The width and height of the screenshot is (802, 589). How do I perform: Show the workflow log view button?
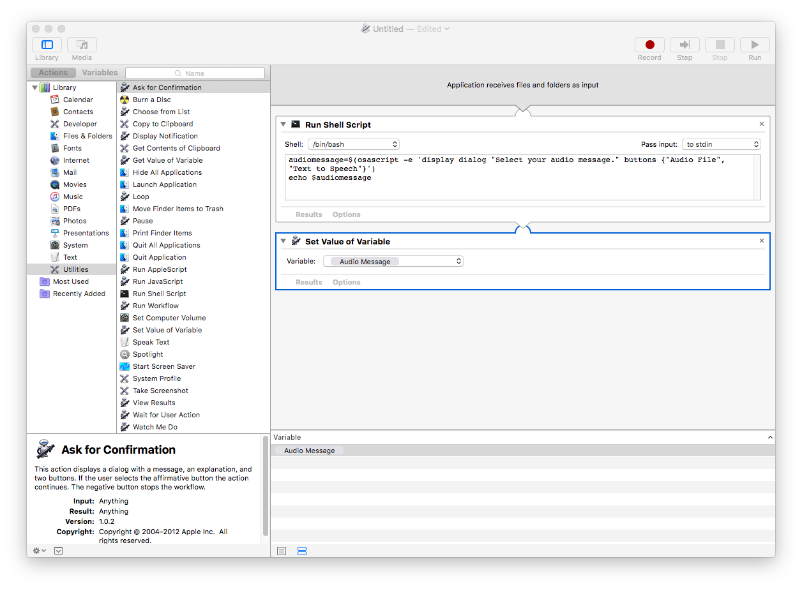click(282, 551)
